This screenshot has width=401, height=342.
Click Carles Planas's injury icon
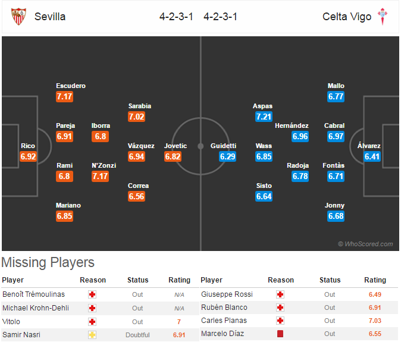coord(280,321)
